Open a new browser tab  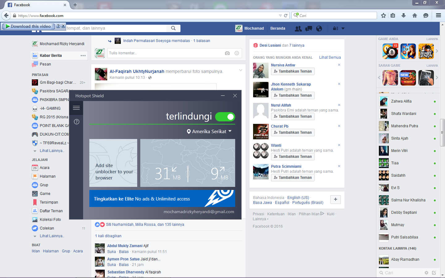pos(75,5)
